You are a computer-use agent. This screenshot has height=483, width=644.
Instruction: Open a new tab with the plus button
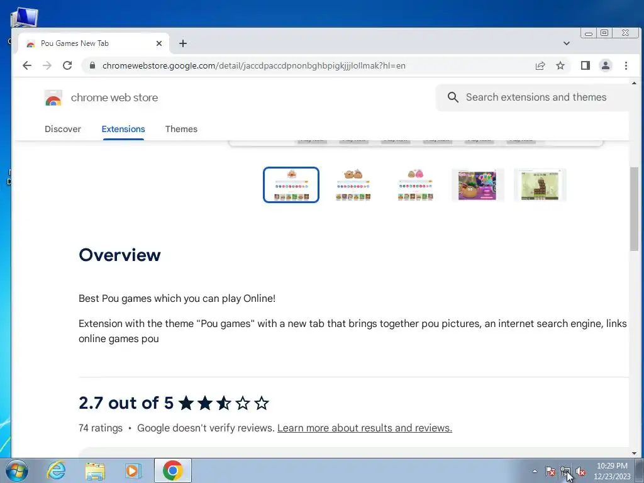coord(183,43)
